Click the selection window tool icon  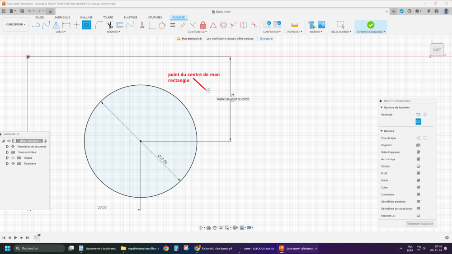(x=340, y=25)
